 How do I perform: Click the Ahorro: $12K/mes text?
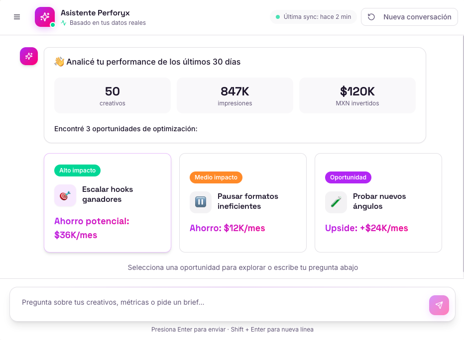click(x=228, y=228)
